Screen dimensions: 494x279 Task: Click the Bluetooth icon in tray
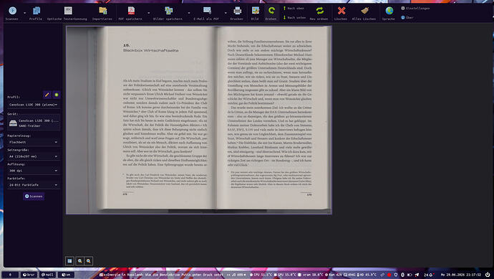tap(402, 275)
